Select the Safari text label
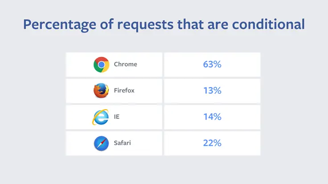Screen dimensions: 328x184 (123, 143)
